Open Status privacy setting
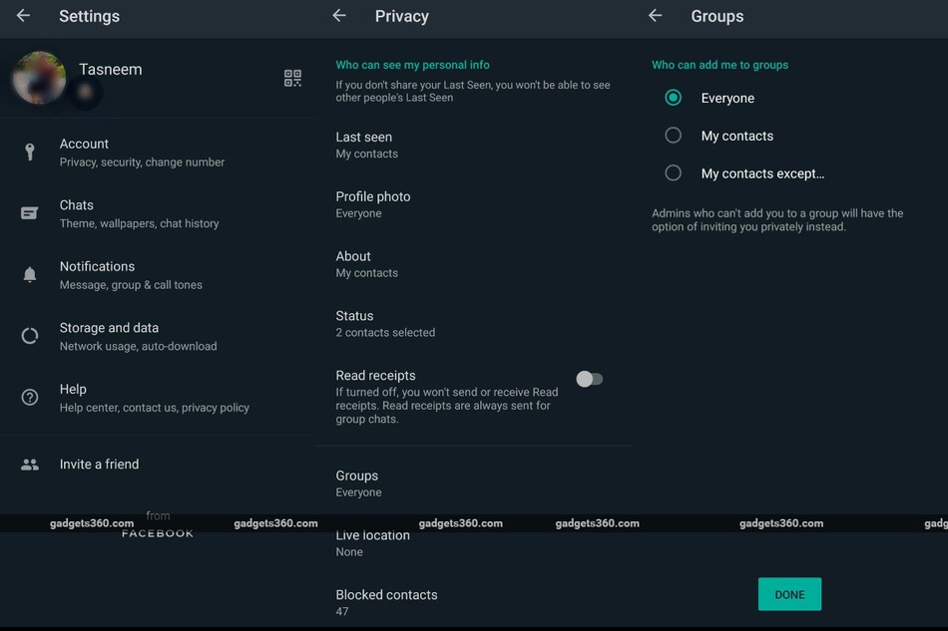This screenshot has width=948, height=631. click(x=385, y=323)
